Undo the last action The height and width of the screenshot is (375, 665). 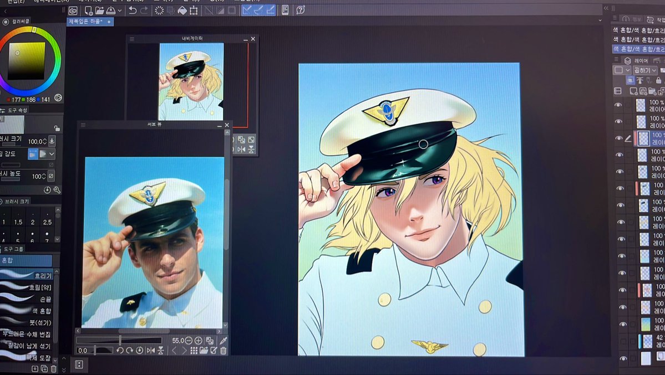pos(133,10)
